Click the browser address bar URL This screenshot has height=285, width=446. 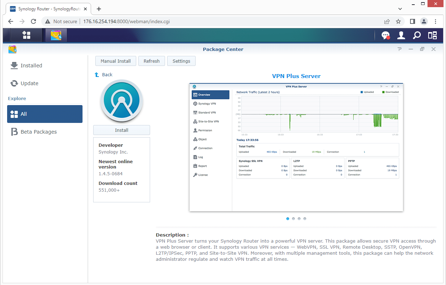point(126,21)
